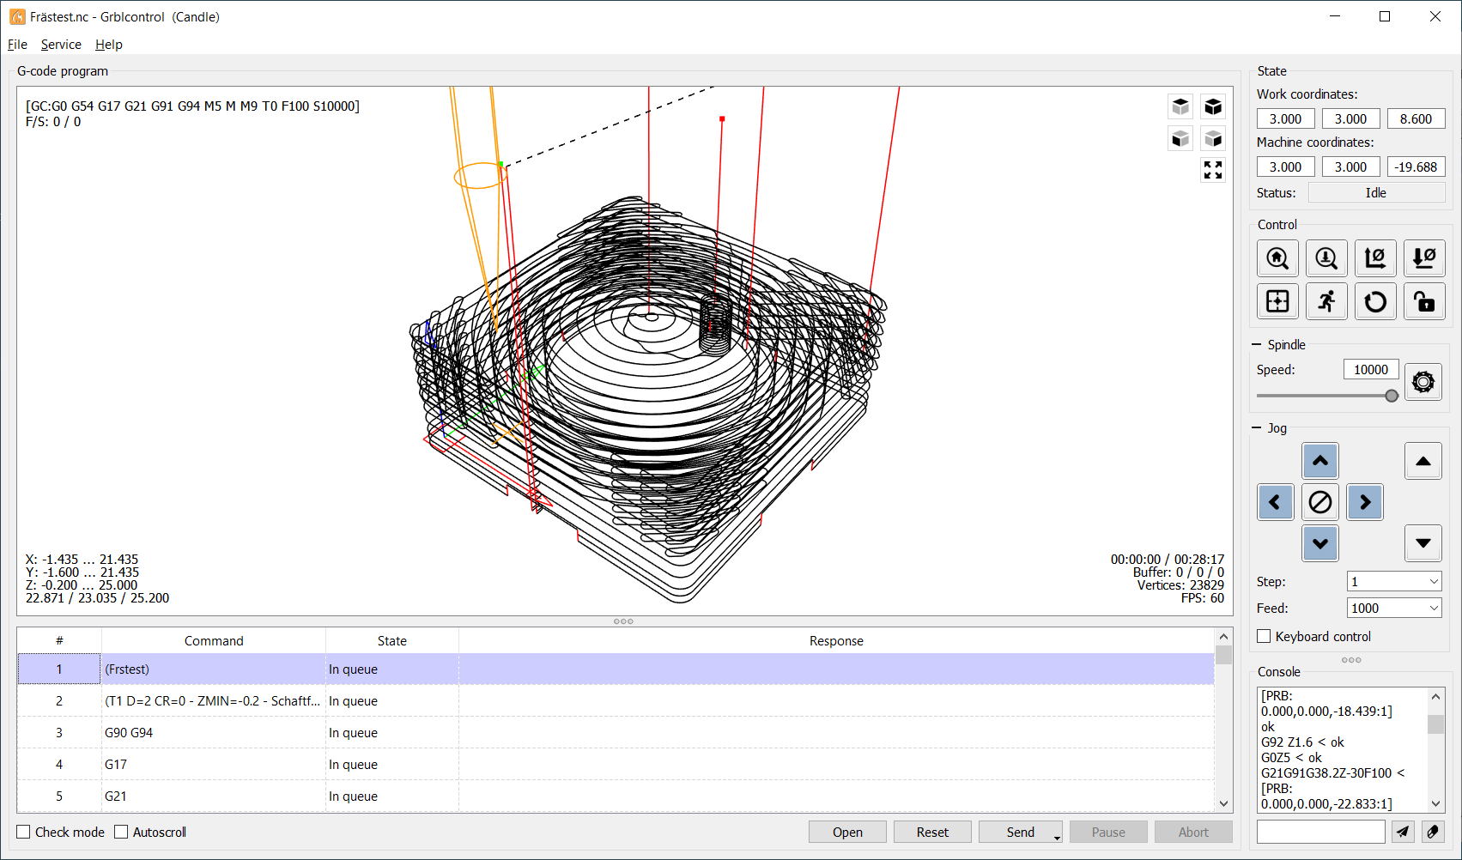Screen dimensions: 1462x860
Task: Open the Help menu
Action: pos(109,45)
